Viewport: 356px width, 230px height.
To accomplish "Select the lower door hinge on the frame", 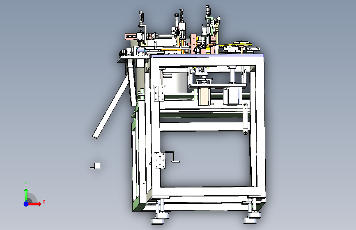I will coord(160,160).
